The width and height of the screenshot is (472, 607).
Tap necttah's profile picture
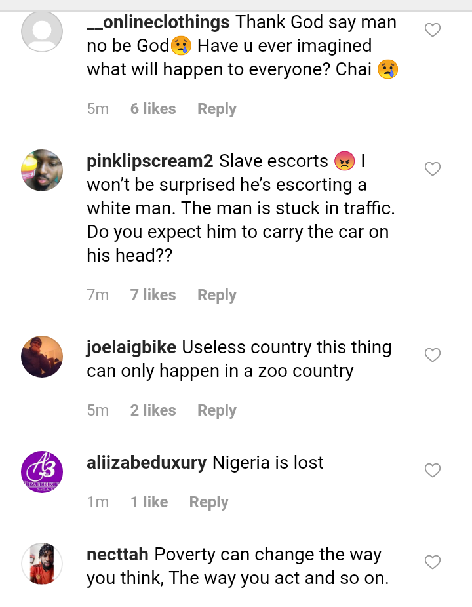click(x=42, y=564)
